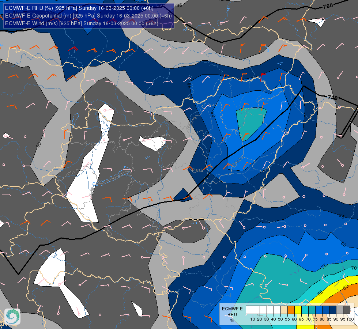Viewport: 358px width, 329px height.
Task: Pick the orange 55–60 legend swatch
Action: (x=291, y=310)
